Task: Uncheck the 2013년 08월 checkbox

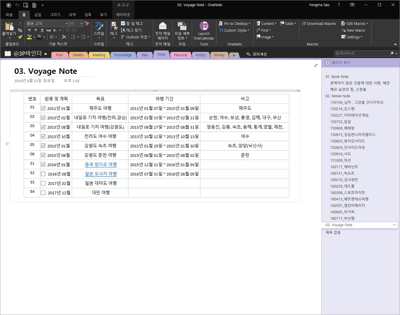Action: [43, 127]
